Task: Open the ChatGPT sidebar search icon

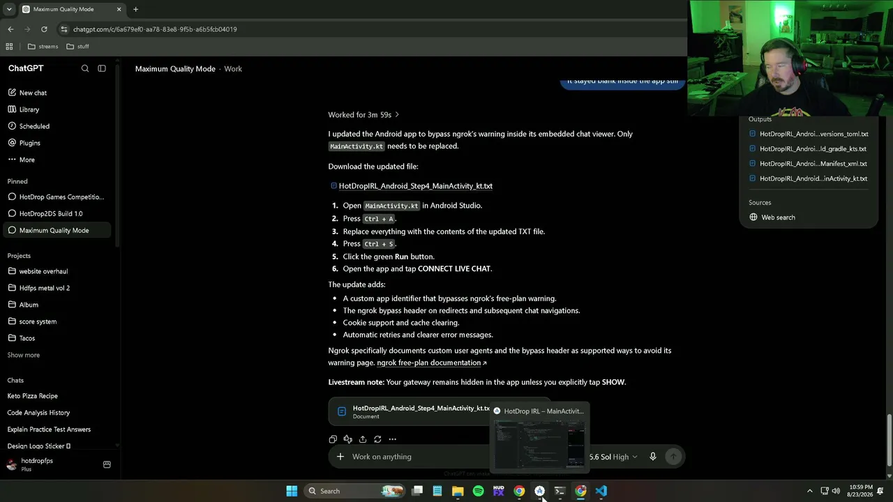Action: click(85, 68)
